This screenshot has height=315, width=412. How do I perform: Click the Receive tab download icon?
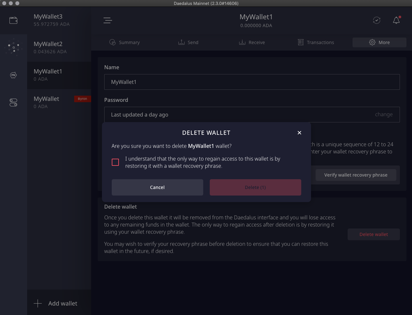point(242,42)
